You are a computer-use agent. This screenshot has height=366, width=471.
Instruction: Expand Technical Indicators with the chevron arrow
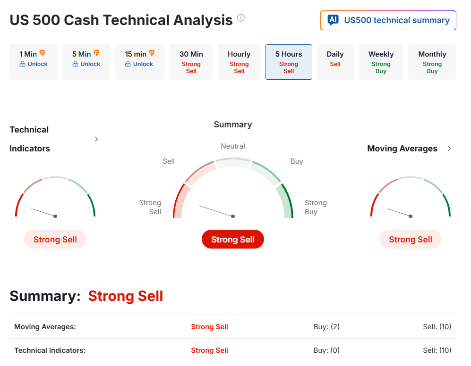coord(96,139)
